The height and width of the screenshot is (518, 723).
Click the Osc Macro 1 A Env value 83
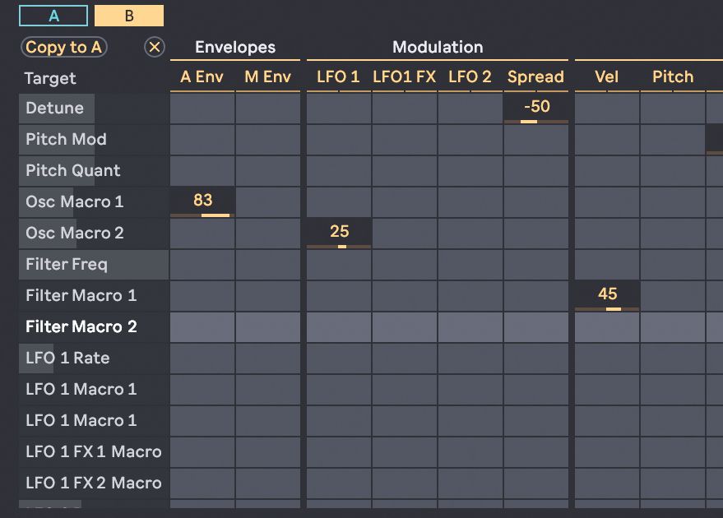(x=202, y=201)
